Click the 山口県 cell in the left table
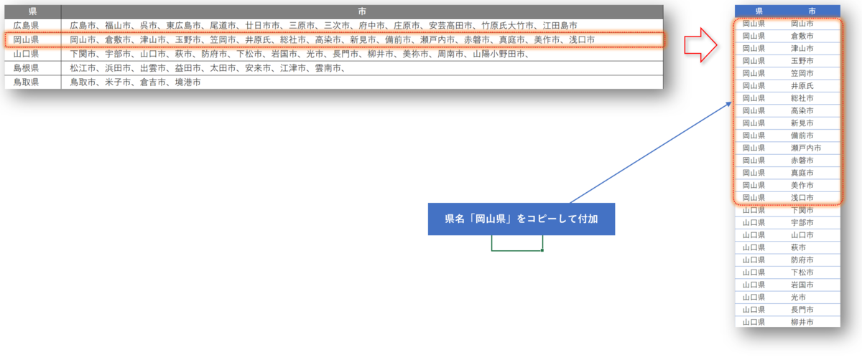 (x=32, y=54)
